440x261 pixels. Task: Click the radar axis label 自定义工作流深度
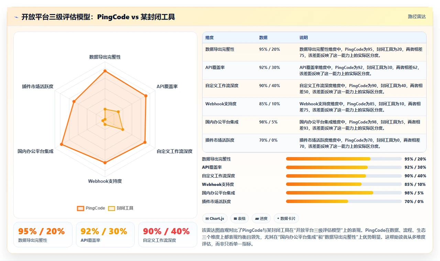pyautogui.click(x=175, y=151)
